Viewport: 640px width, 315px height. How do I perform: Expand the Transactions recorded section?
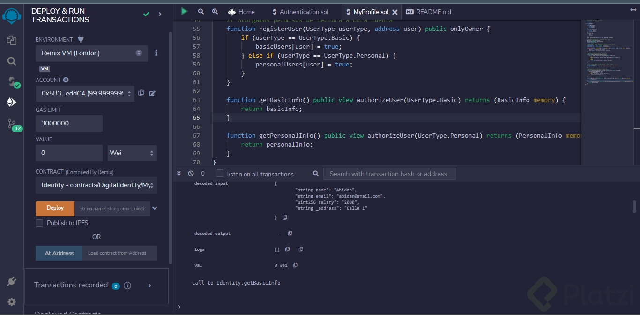tap(150, 285)
